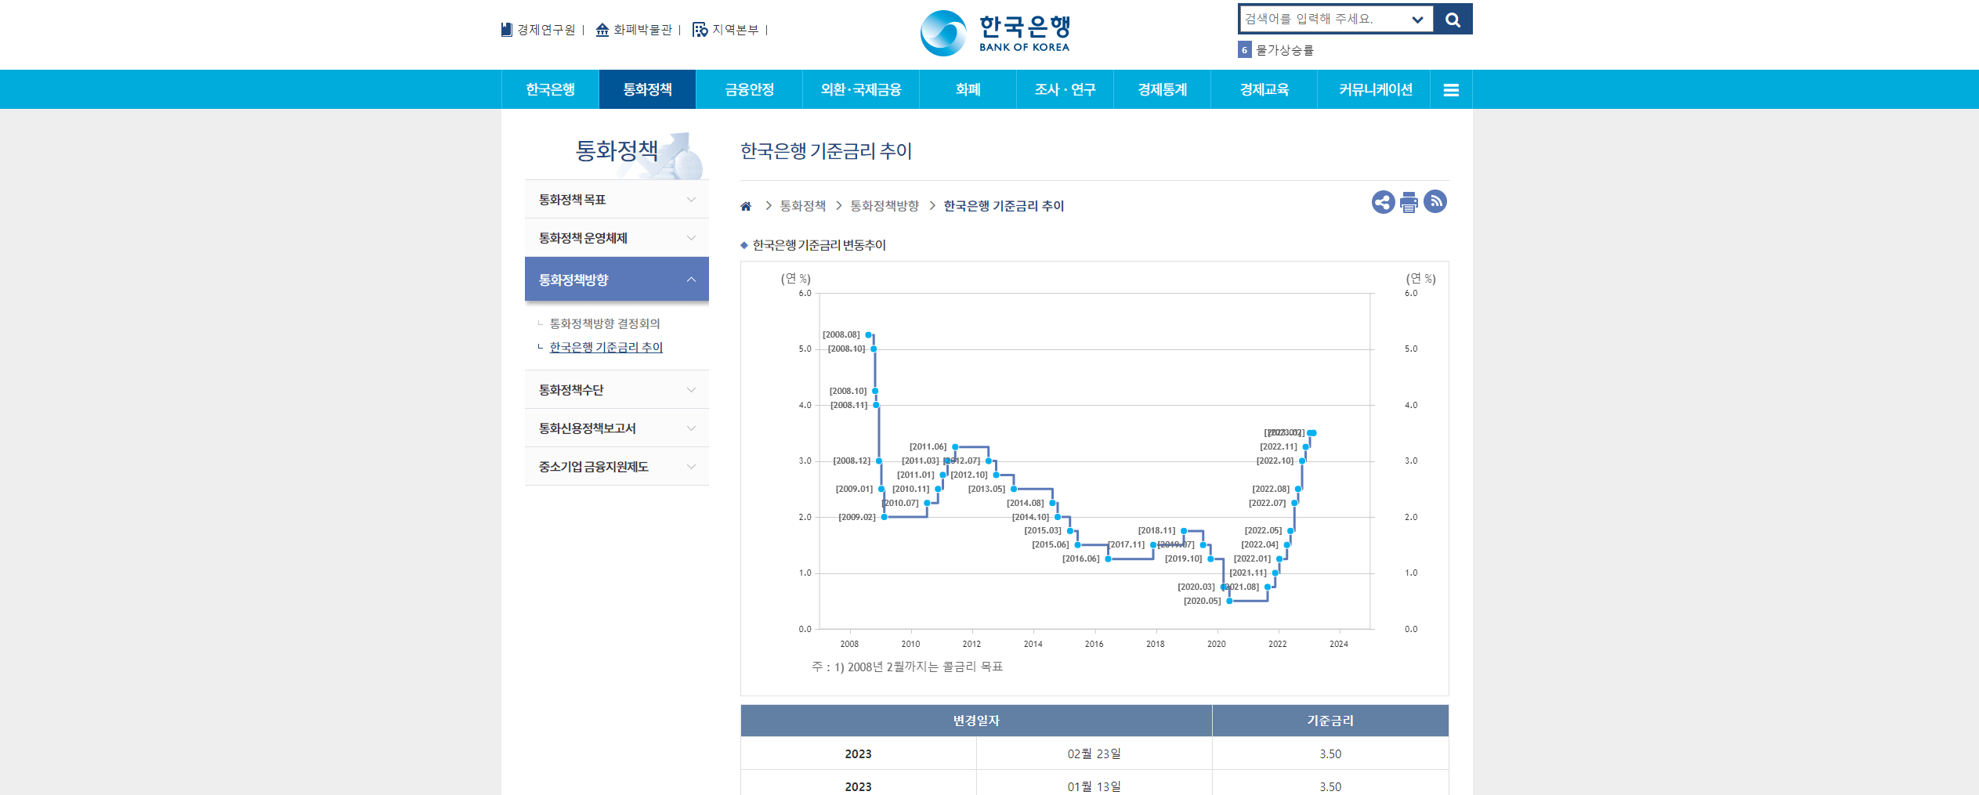
Task: Click the RSS feed icon
Action: 1435,201
